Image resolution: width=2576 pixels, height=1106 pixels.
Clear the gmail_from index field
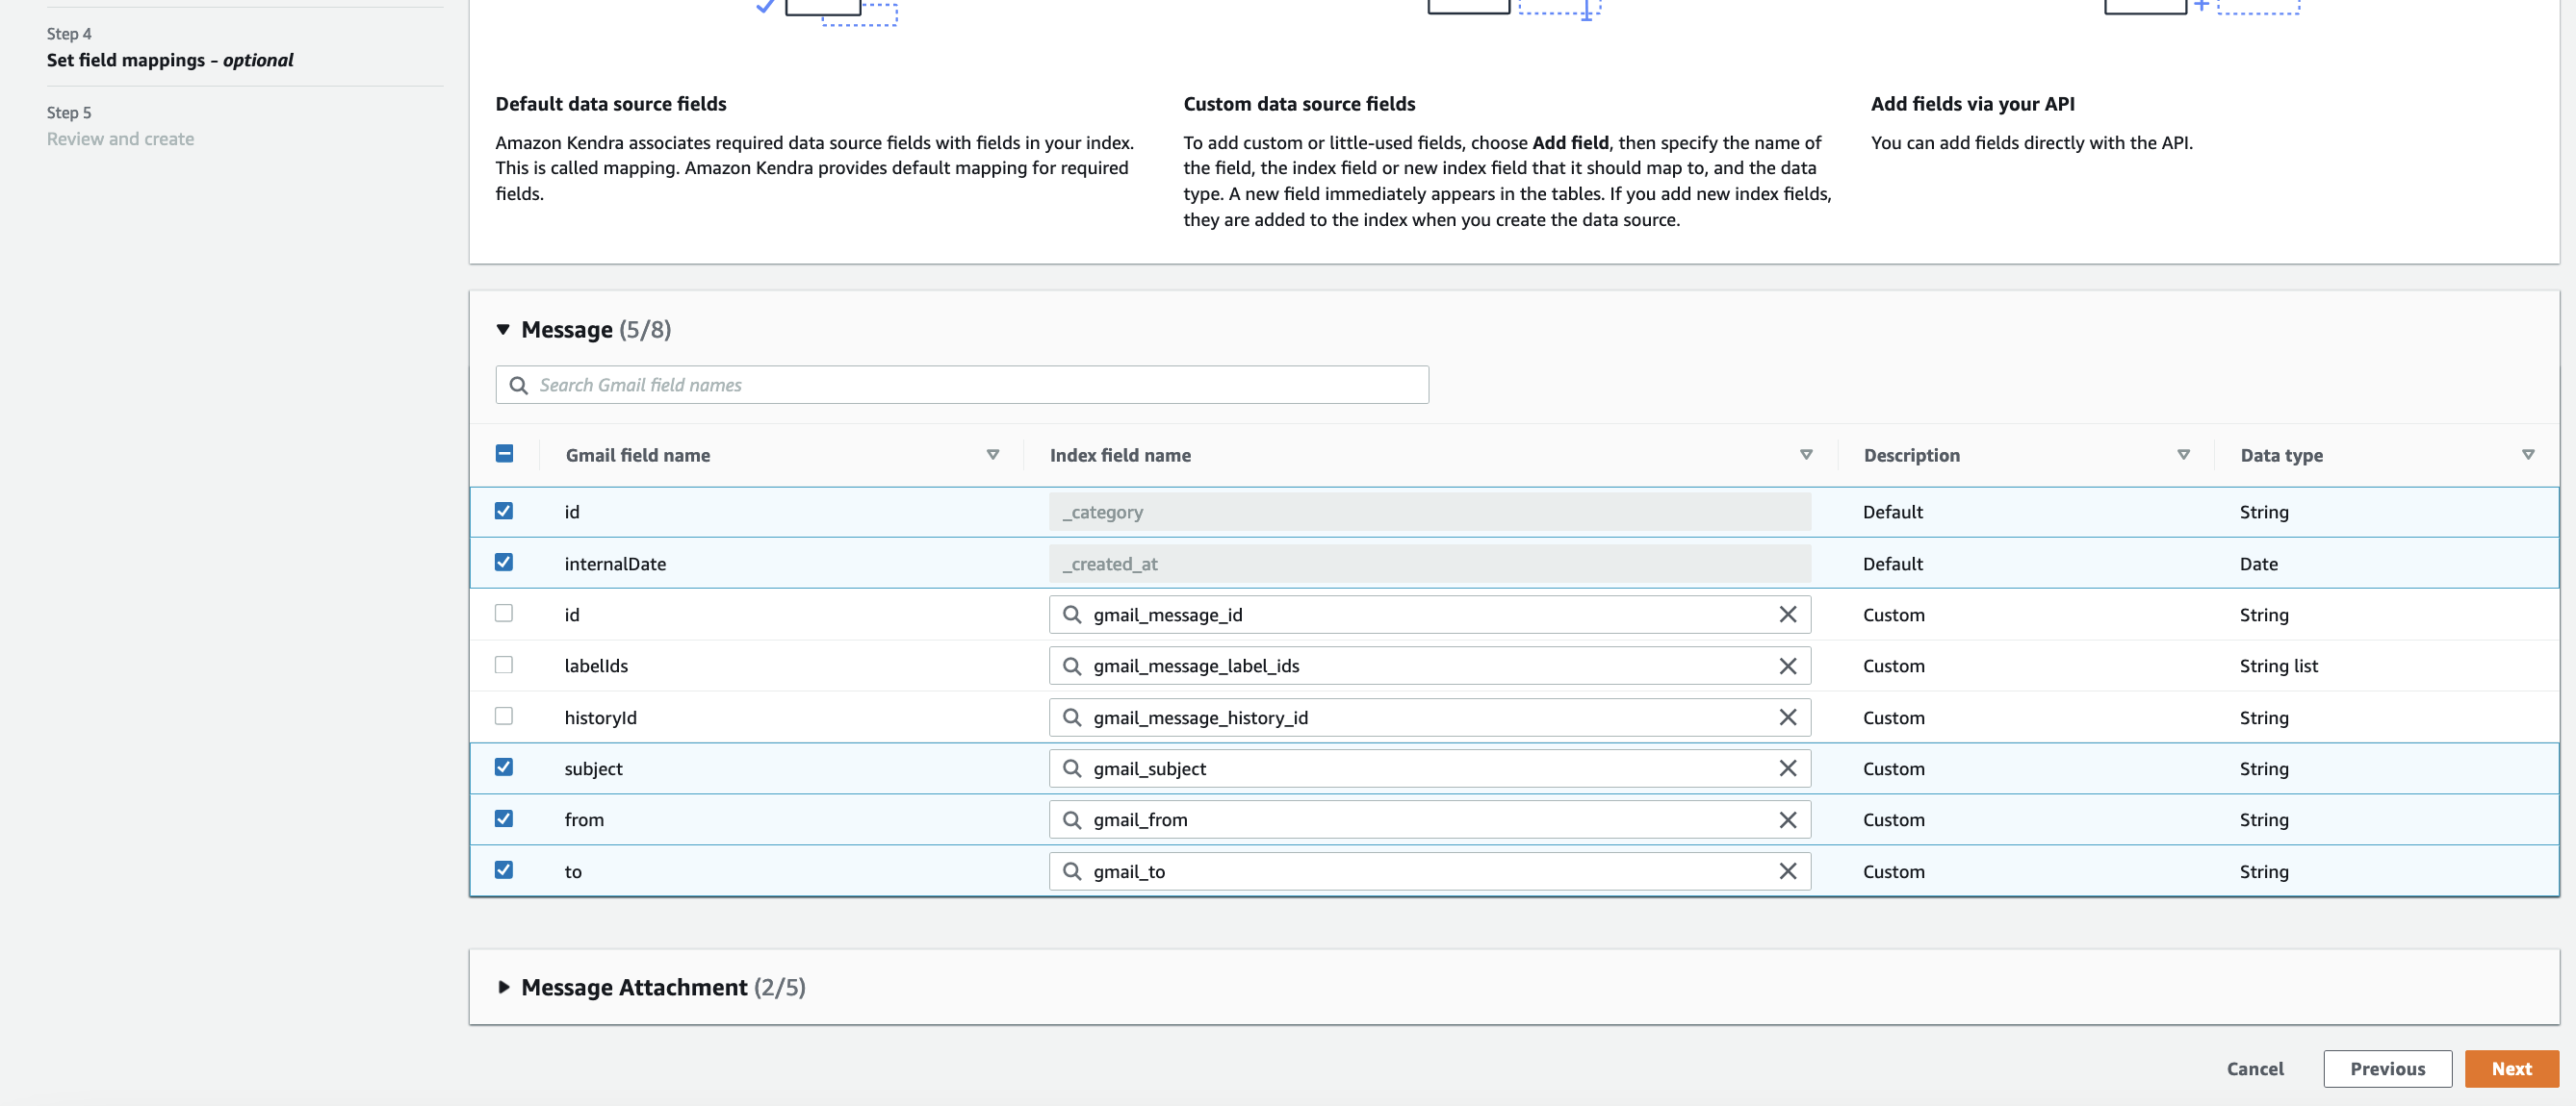tap(1787, 819)
